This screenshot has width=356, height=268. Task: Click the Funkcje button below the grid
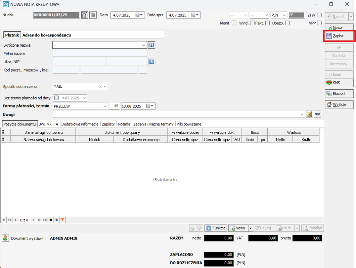coord(216,228)
